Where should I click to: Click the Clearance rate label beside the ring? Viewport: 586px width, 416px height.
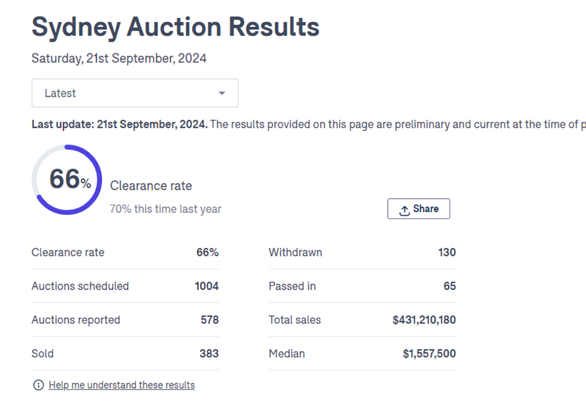tap(150, 186)
